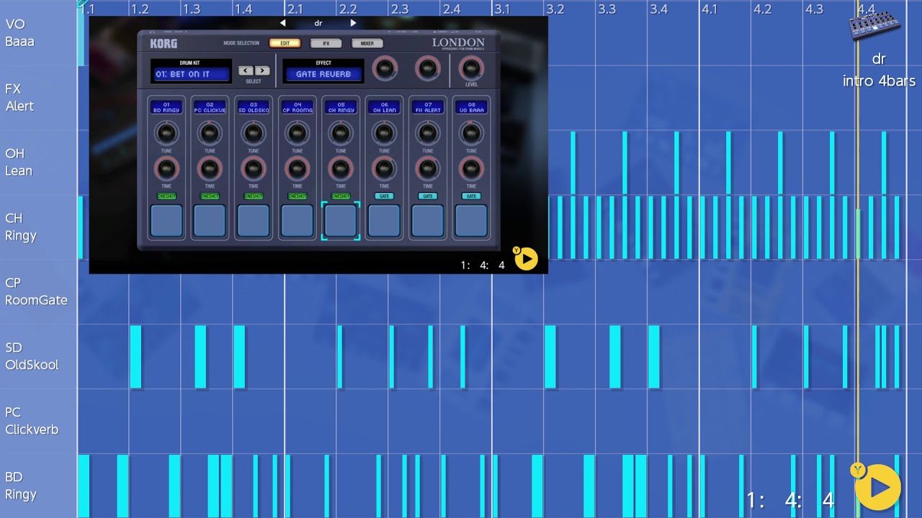922x518 pixels.
Task: Go to previous track with left arrow above module
Action: click(x=283, y=23)
